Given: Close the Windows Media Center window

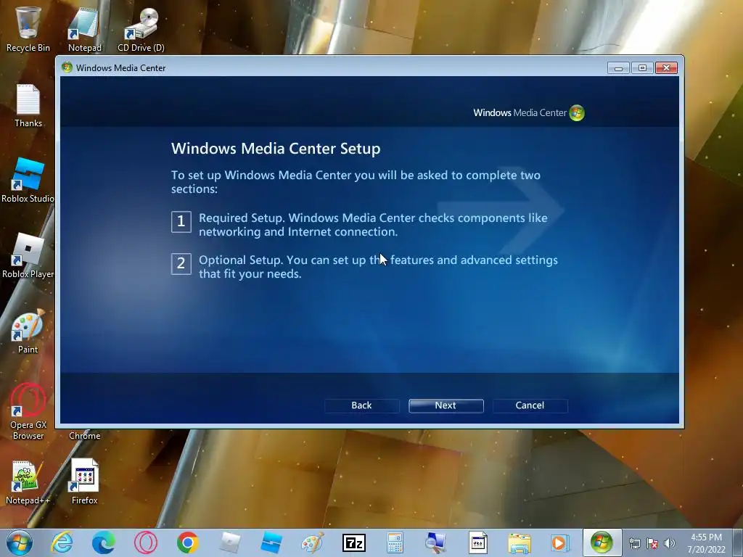Looking at the screenshot, I should [666, 68].
